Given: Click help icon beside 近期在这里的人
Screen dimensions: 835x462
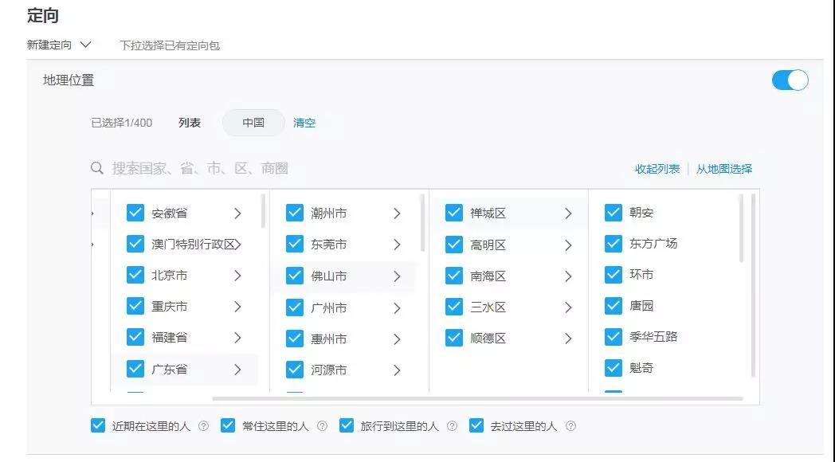Looking at the screenshot, I should click(203, 426).
